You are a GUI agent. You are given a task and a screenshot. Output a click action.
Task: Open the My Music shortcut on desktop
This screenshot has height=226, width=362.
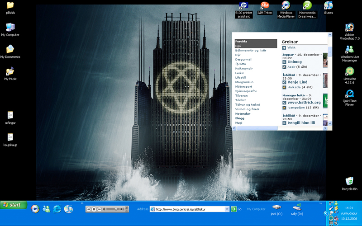10,74
